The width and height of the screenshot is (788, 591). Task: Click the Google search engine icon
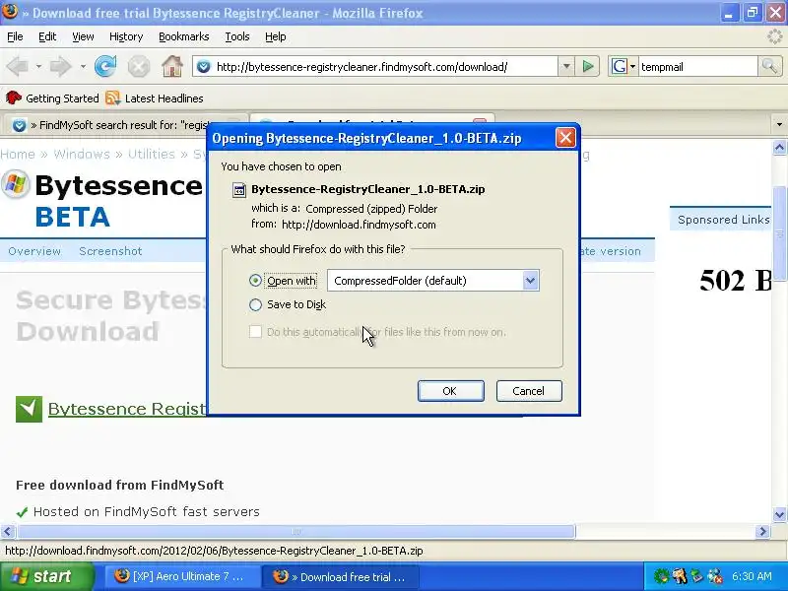620,66
